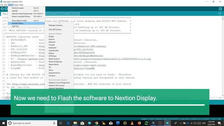Include the Robot IR Remote library
Image resolution: width=224 pixels, height=126 pixels.
click(x=59, y=62)
